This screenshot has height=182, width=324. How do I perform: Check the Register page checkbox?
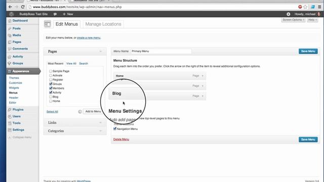click(51, 80)
